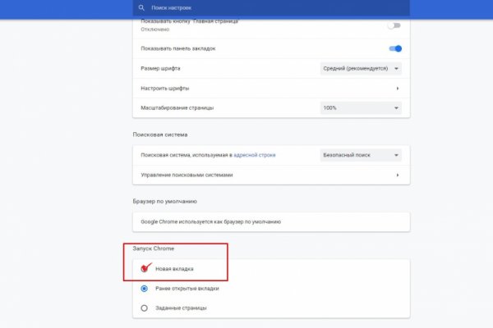The height and width of the screenshot is (328, 493).
Task: Select the "Новая вкладка" radio button
Action: coord(145,268)
